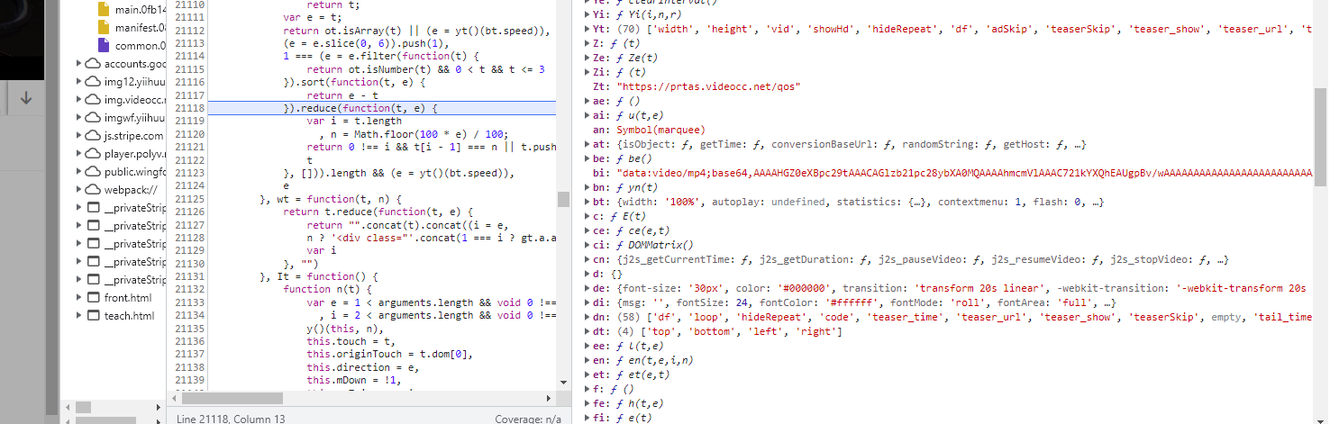Screen dimensions: 1339x424
Task: Expand the 'di' msg object in scope
Action: click(x=588, y=302)
